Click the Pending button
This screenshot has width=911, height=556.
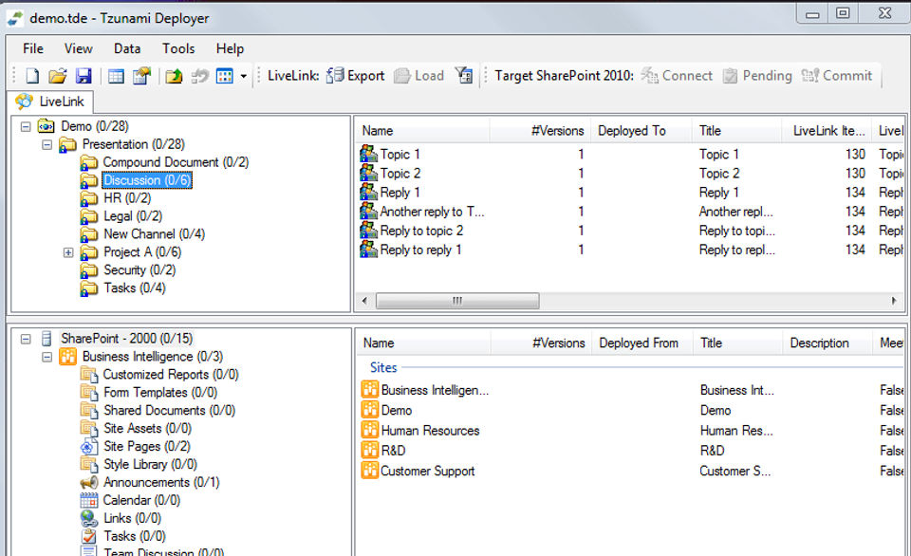pos(757,76)
